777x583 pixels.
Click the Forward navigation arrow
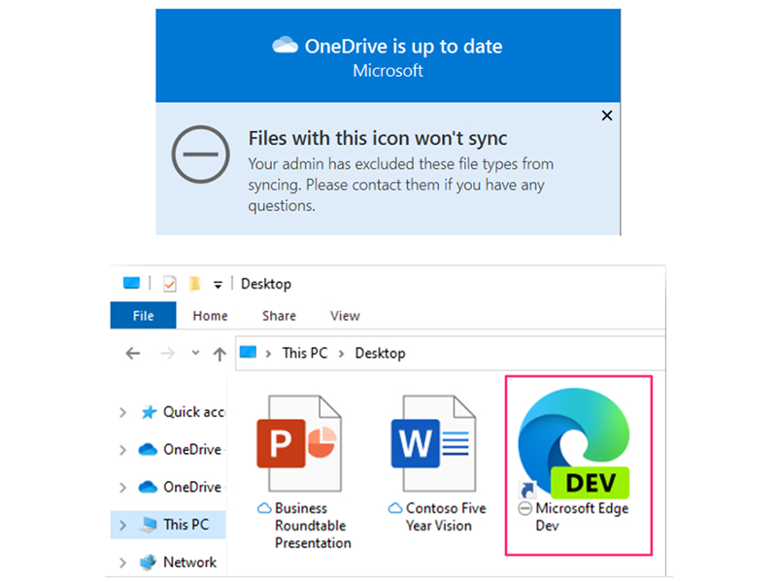[x=167, y=354]
